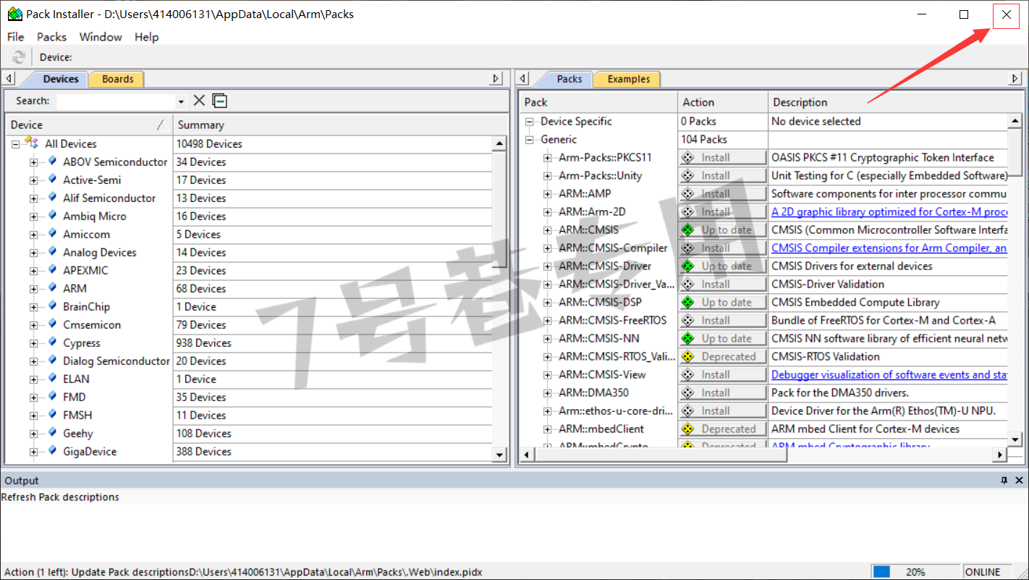Click the right arrow of the Packs pane tab strip
Viewport: 1029px width, 580px height.
pyautogui.click(x=1015, y=78)
